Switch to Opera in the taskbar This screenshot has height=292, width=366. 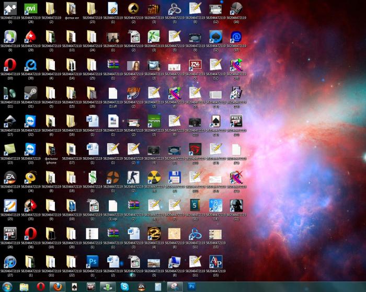pos(41,287)
